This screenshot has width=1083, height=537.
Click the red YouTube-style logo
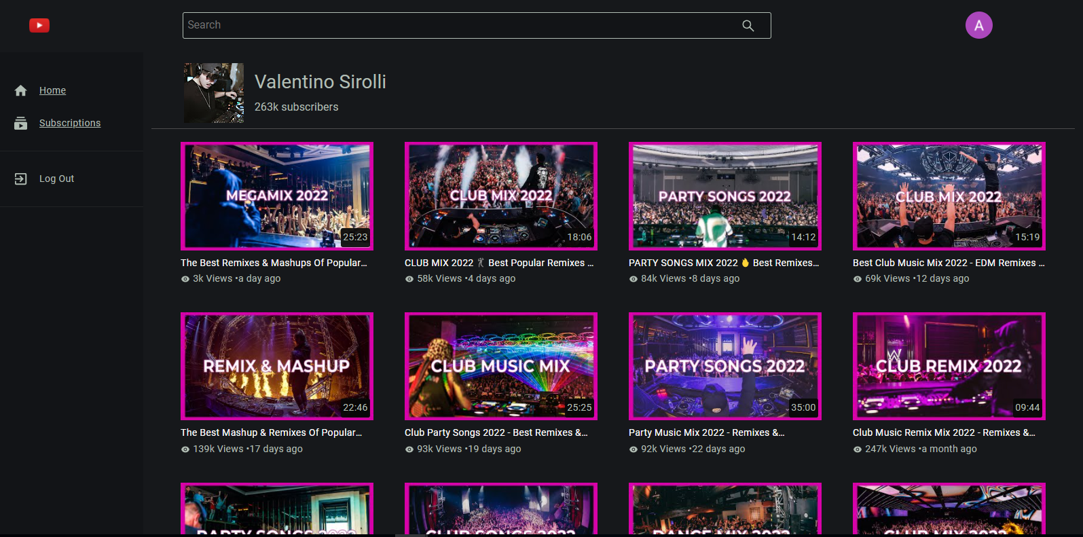pos(39,25)
